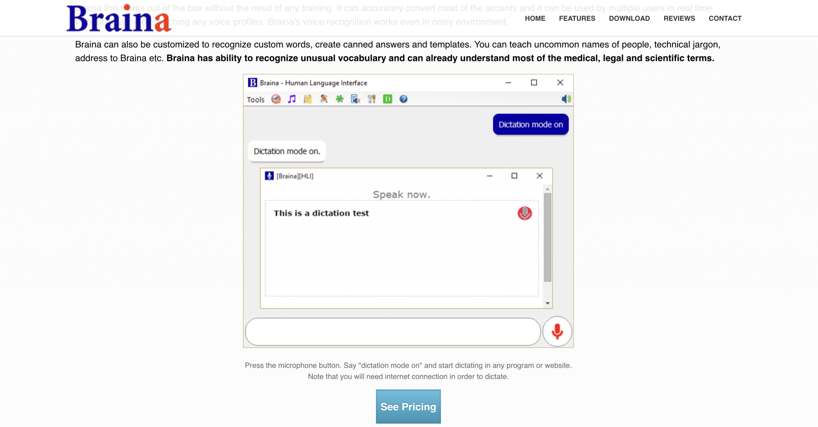Click the 'Note that you will need internet' text
The width and height of the screenshot is (818, 427).
coord(408,376)
